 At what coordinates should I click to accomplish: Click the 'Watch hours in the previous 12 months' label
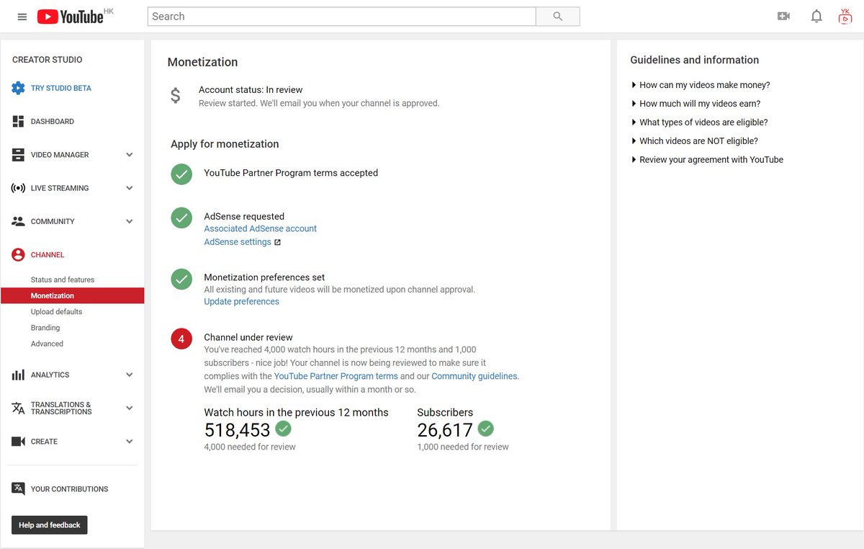(x=297, y=413)
